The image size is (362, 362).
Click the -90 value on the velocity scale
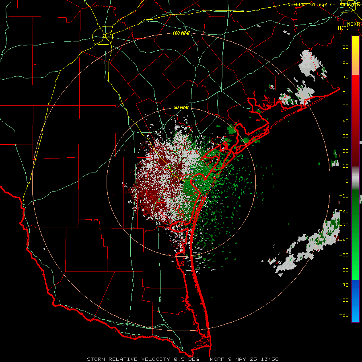(344, 315)
